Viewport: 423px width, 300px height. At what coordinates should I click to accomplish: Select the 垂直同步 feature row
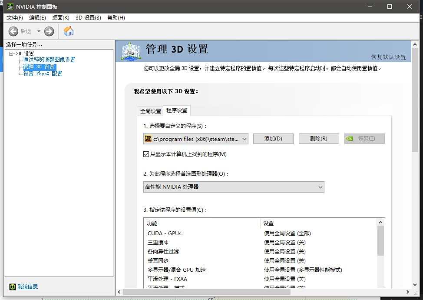(x=260, y=261)
